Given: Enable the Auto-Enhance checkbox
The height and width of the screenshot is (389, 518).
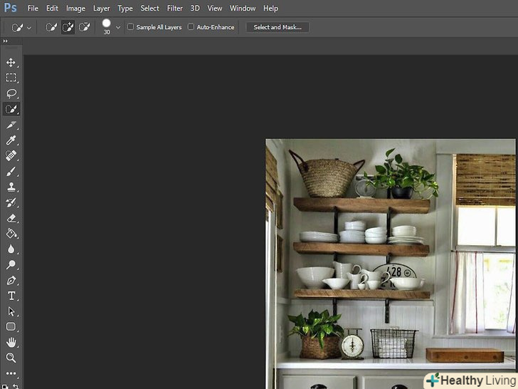Looking at the screenshot, I should tap(191, 27).
